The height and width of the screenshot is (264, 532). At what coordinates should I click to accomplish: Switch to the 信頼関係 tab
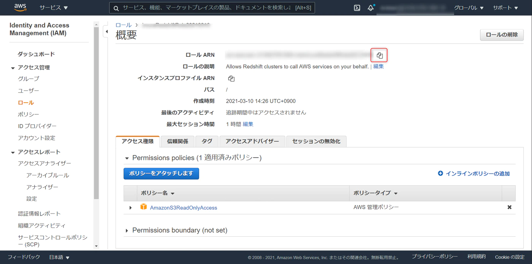click(x=177, y=141)
